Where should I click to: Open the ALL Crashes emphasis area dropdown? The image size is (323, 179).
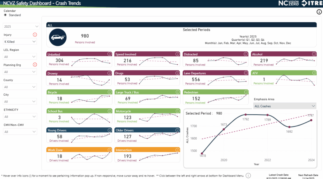click(x=285, y=106)
